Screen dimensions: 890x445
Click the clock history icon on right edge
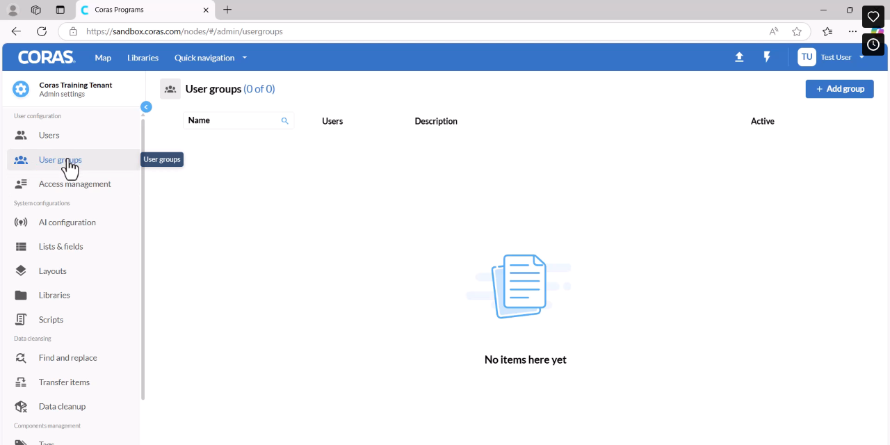[x=873, y=44]
